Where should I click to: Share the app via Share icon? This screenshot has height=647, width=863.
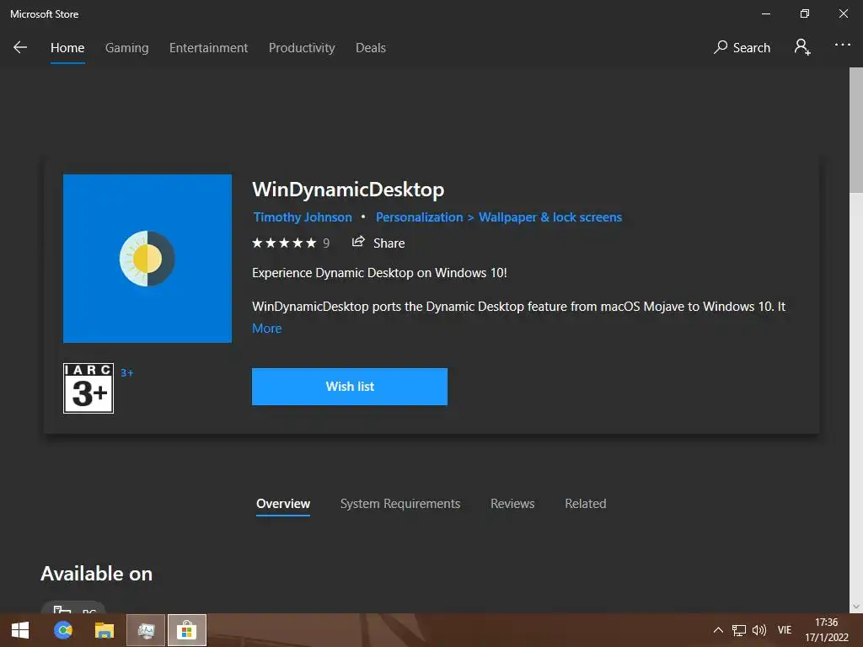378,243
